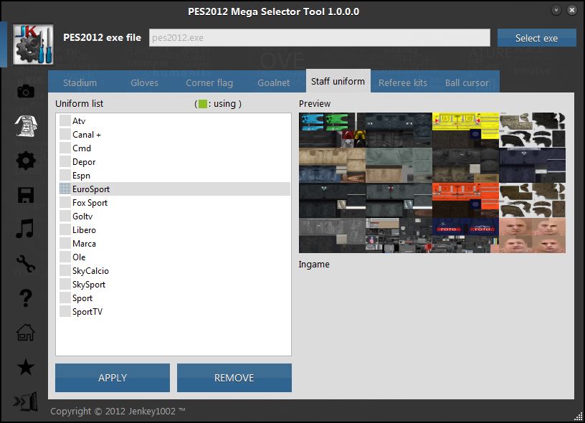Tick the Atv uniform checkbox

(65, 121)
